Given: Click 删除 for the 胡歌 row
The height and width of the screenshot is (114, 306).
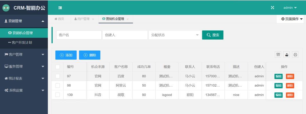Looking at the screenshot, I should tap(290, 95).
